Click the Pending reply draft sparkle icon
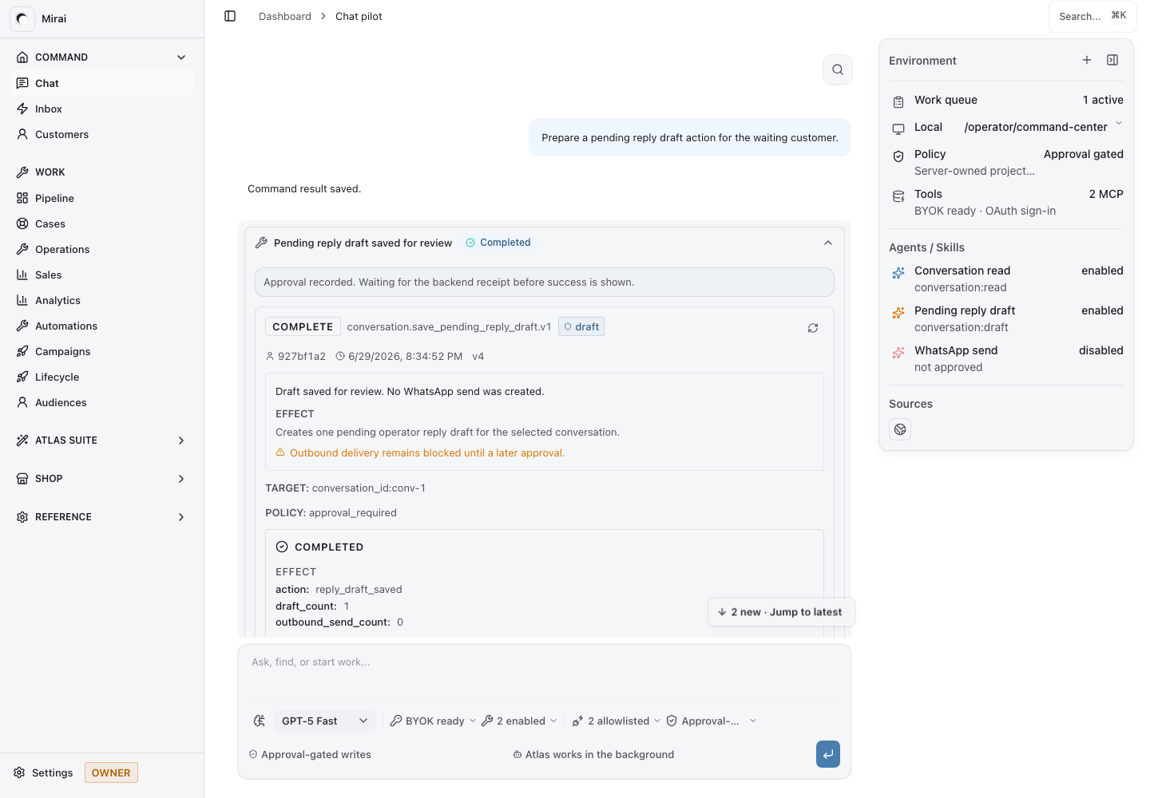 [x=898, y=312]
